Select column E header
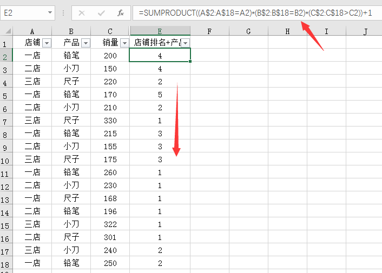382x273 pixels. pyautogui.click(x=160, y=31)
